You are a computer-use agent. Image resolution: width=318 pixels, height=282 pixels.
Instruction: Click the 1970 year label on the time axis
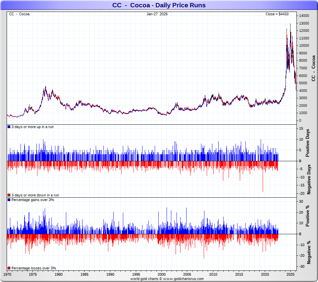tap(7, 274)
